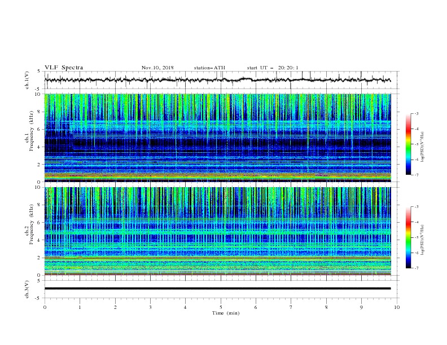Click the 'log(PSD)(V²/Hz)' label of ch.1 colorbar
Screen dimensions: 447x345
(x=423, y=147)
